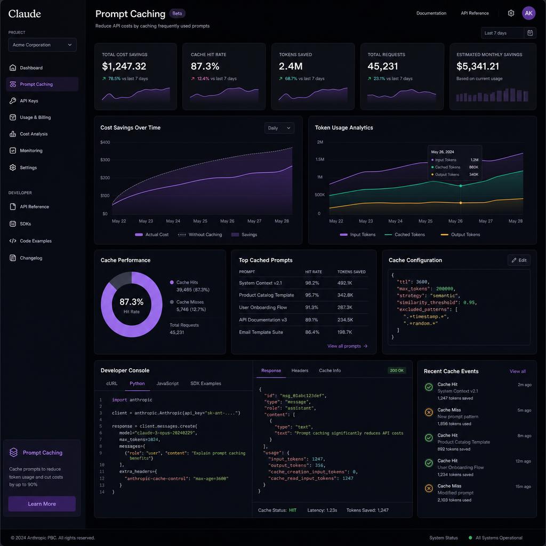Viewport: 546px width, 546px height.
Task: Open Cost Analysis bar chart icon
Action: [13, 134]
